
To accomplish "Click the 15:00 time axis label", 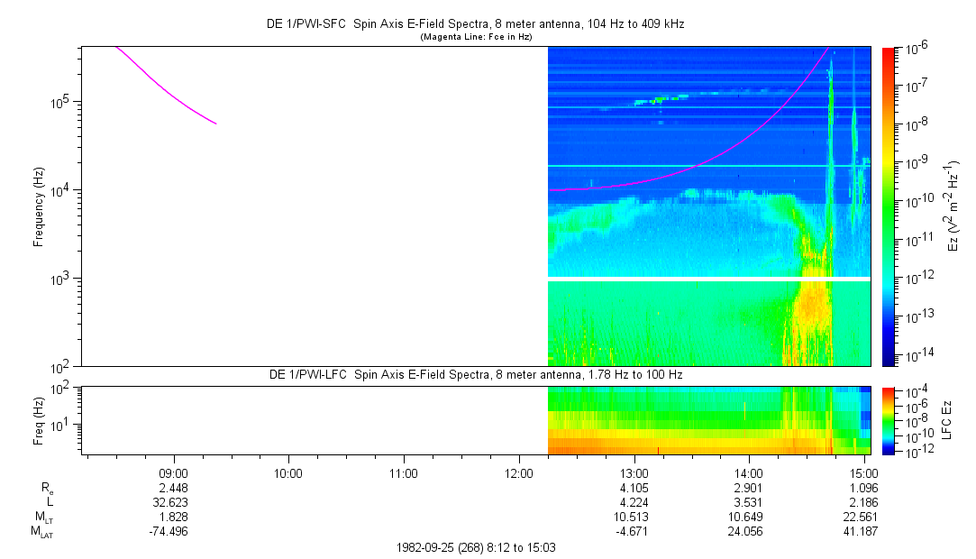I will (864, 472).
